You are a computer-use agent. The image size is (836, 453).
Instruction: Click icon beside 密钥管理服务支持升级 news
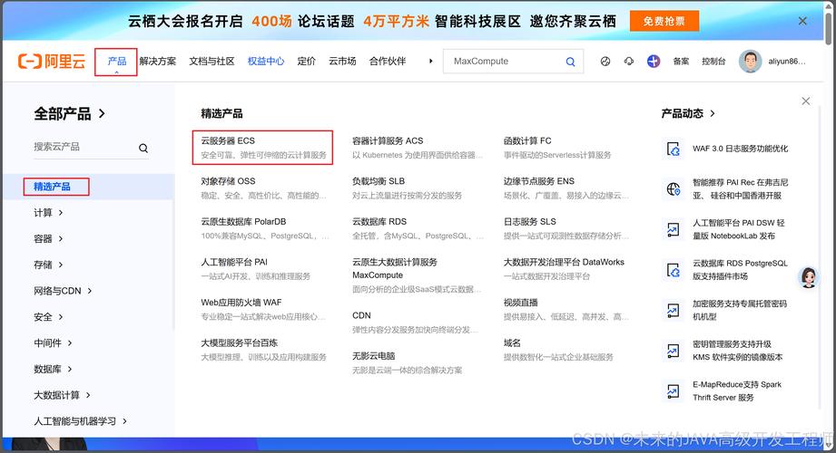(674, 351)
